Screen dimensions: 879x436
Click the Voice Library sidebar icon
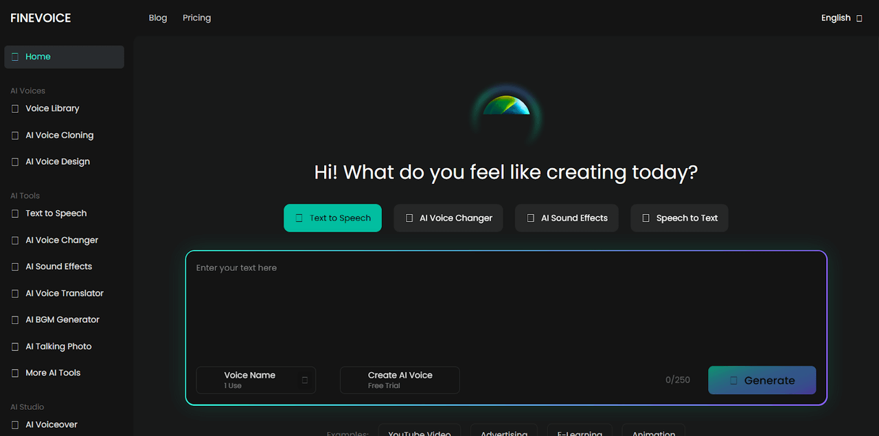coord(15,108)
